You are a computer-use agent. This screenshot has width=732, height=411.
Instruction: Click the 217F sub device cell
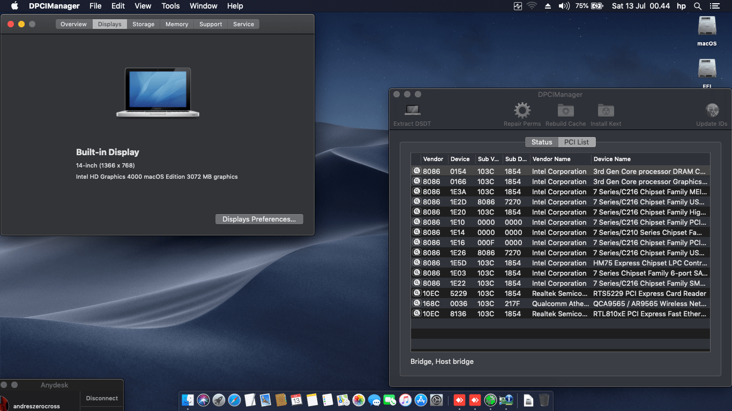pos(513,303)
